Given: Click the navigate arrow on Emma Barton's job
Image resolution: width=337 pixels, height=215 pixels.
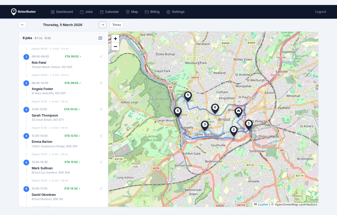Looking at the screenshot, I should pyautogui.click(x=101, y=136).
